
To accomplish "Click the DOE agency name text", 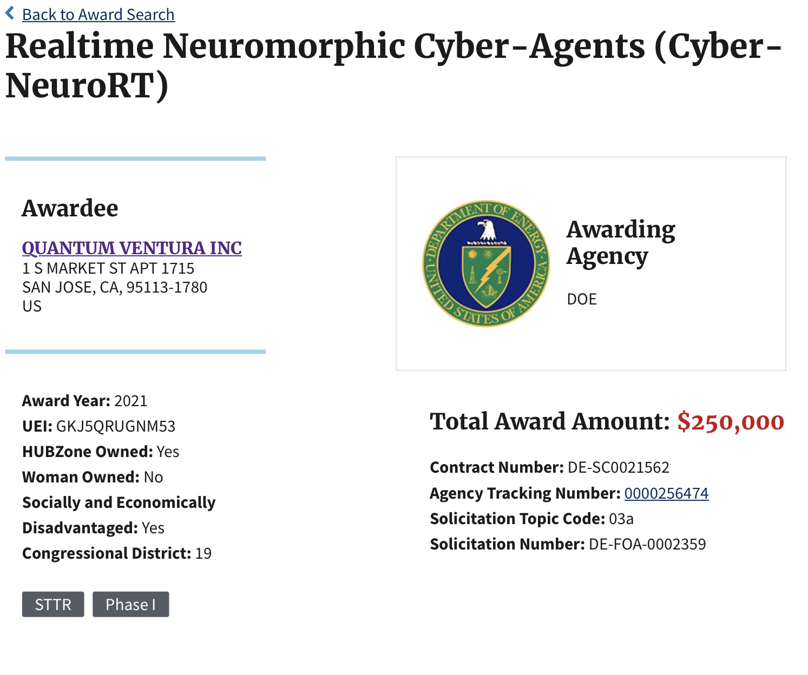I will (582, 299).
